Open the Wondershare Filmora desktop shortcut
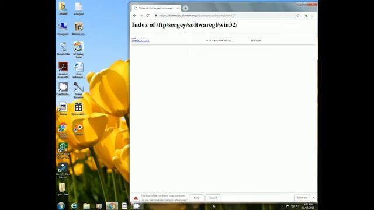The height and width of the screenshot is (210, 374). [x=63, y=170]
